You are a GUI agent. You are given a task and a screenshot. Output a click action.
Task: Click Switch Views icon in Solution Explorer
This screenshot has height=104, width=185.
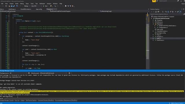[x=158, y=12]
